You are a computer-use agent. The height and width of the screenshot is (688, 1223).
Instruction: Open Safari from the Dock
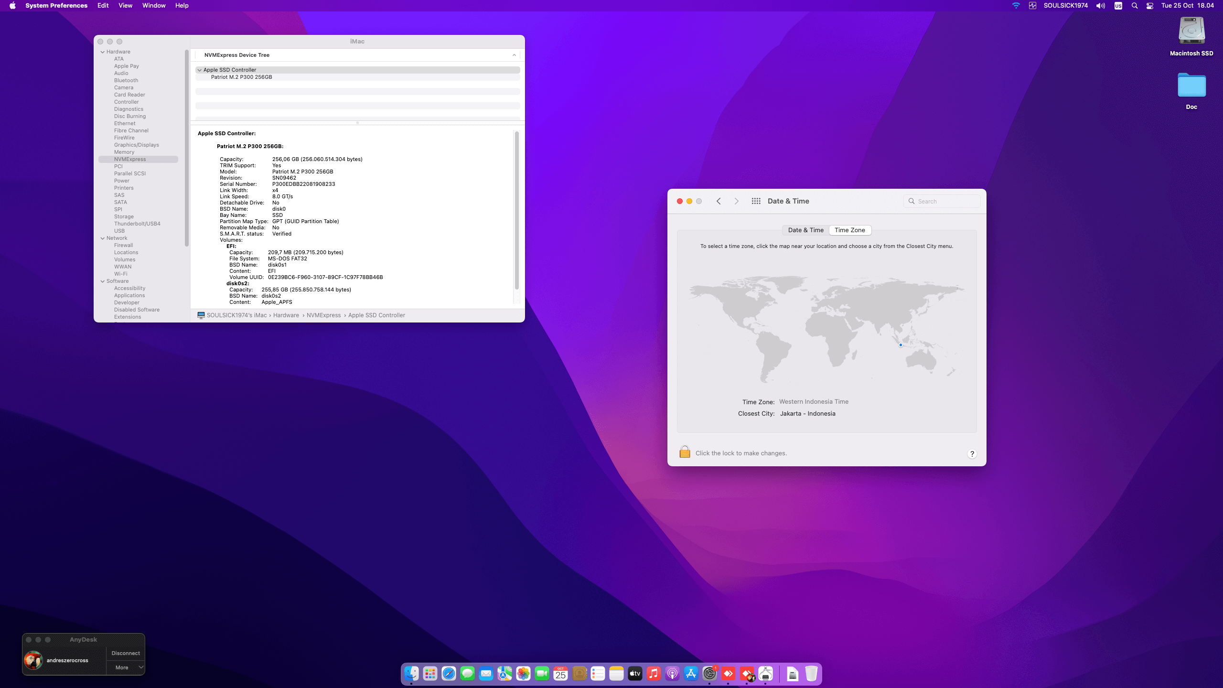tap(449, 674)
